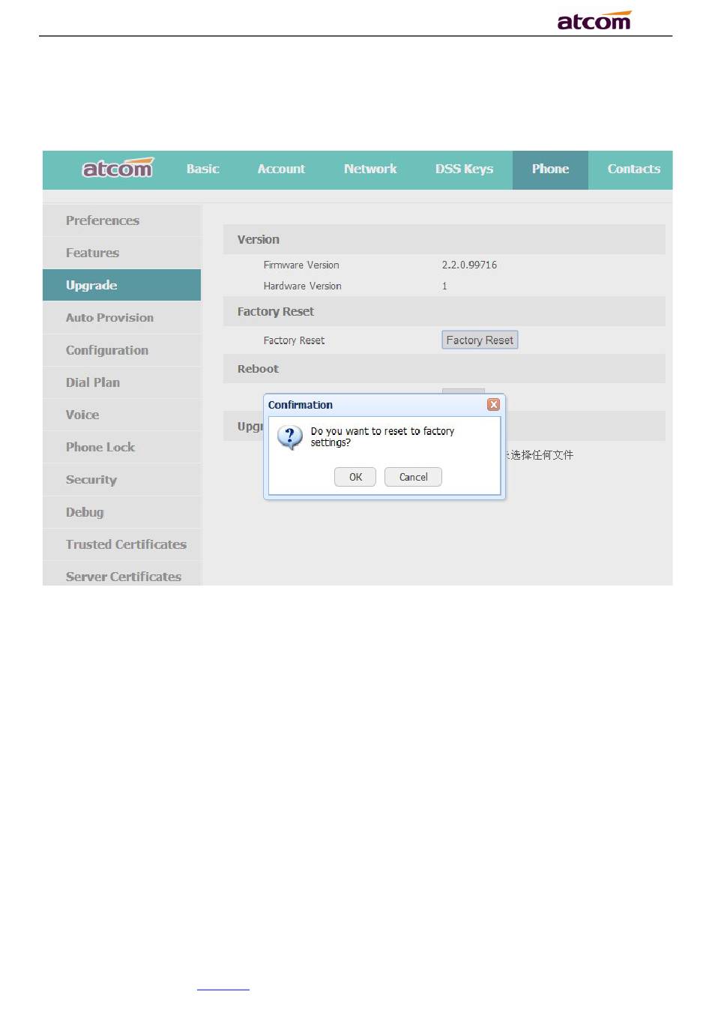This screenshot has height=1019, width=712.
Task: Select the Phone tab
Action: [550, 169]
